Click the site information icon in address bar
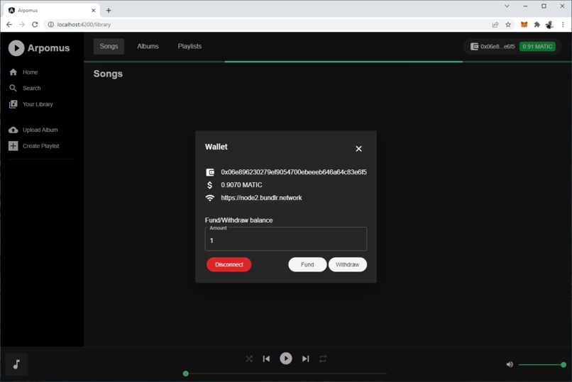572x382 pixels. [x=50, y=24]
